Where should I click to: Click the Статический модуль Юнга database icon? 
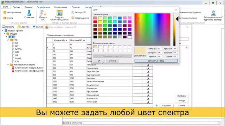tap(13, 68)
